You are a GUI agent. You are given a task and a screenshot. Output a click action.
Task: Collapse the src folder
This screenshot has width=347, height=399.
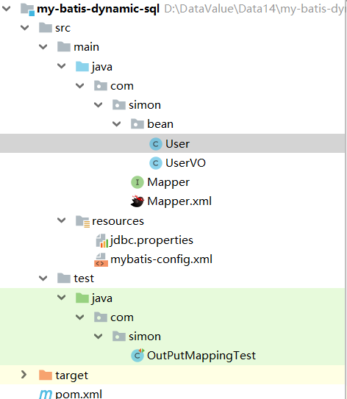pyautogui.click(x=25, y=27)
